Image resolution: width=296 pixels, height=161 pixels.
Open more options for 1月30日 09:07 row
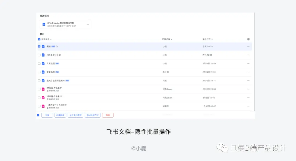coord(248,106)
